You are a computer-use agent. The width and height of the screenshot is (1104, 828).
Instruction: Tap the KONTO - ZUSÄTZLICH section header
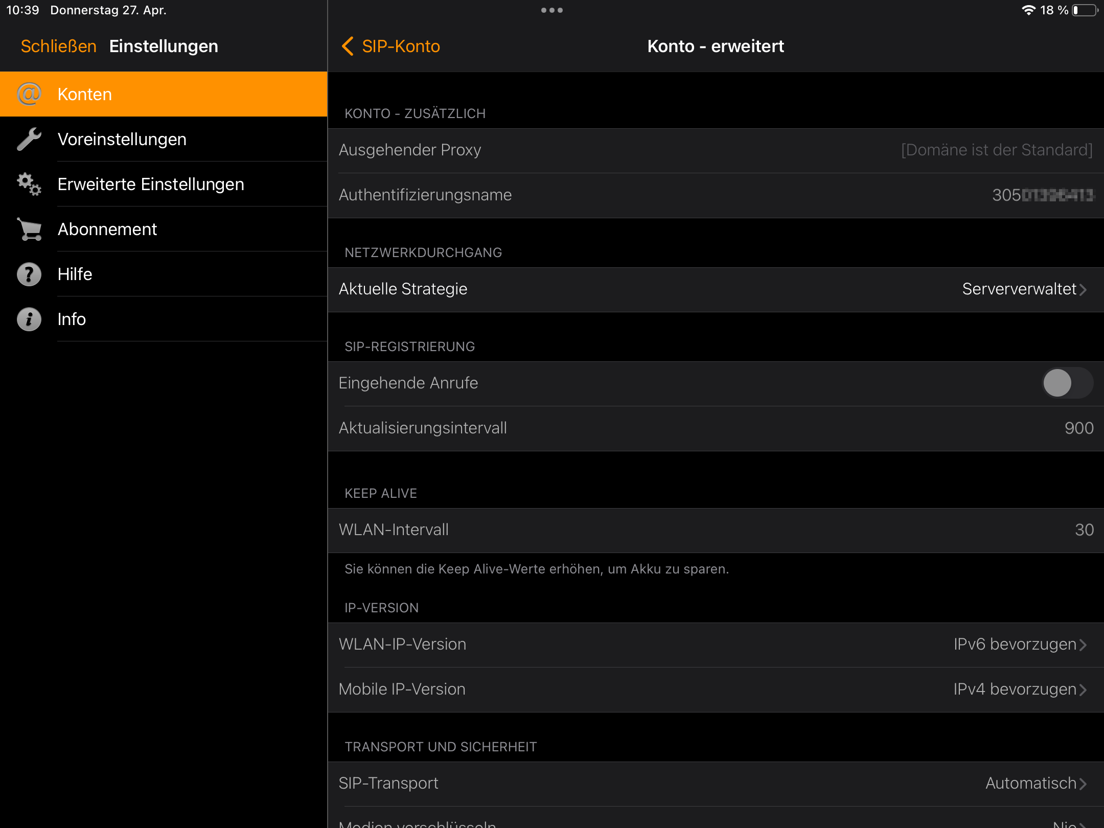click(x=415, y=113)
